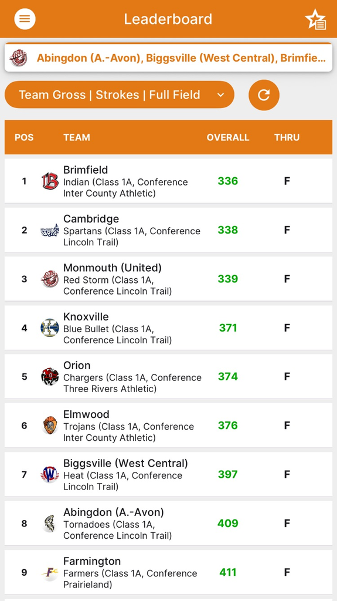Select the TEAM column header
The image size is (337, 601).
(77, 137)
